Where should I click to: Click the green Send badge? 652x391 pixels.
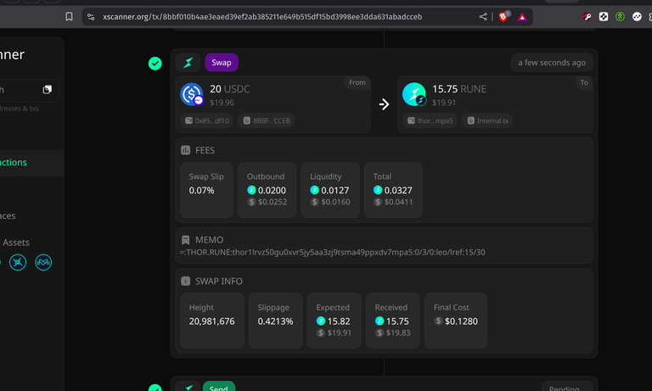[219, 387]
